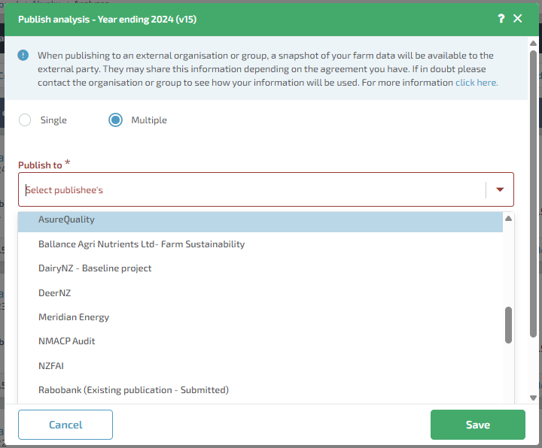The height and width of the screenshot is (448, 542).
Task: Cancel the publish dialog
Action: click(x=65, y=425)
